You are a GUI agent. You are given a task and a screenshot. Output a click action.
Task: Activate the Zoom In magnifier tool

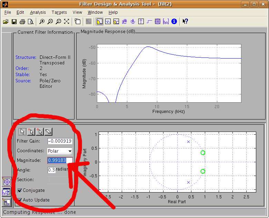[x=42, y=22]
